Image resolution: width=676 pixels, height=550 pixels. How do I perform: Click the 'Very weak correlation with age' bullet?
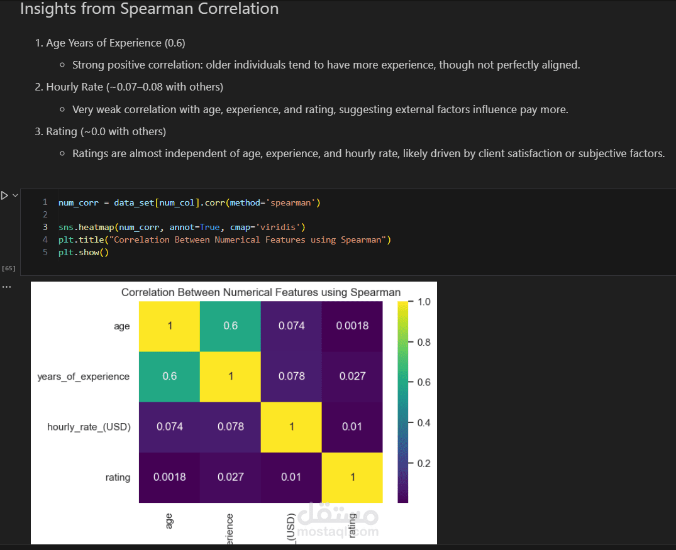pos(320,109)
